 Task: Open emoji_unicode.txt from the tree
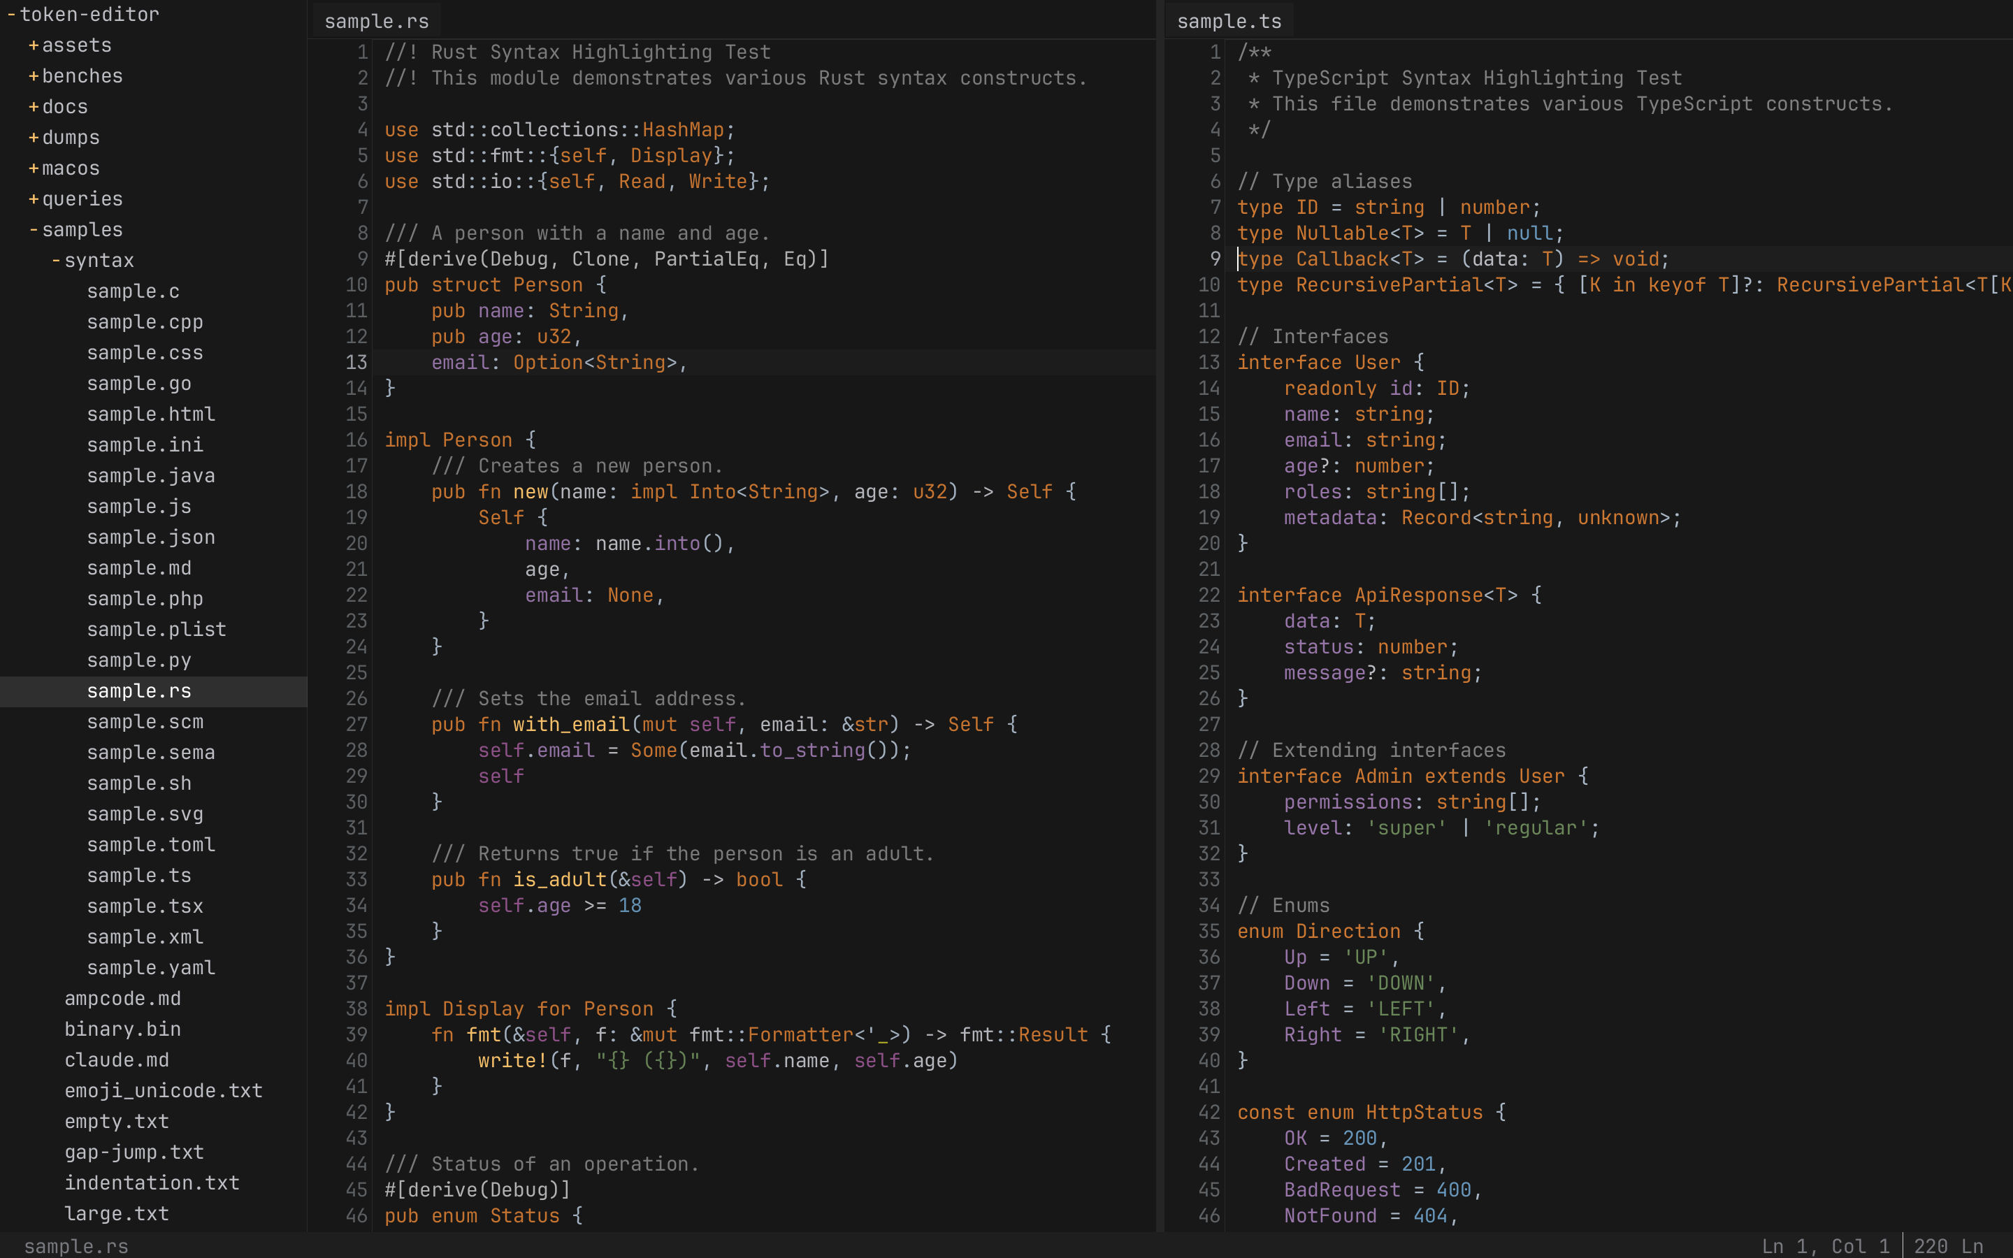point(163,1090)
